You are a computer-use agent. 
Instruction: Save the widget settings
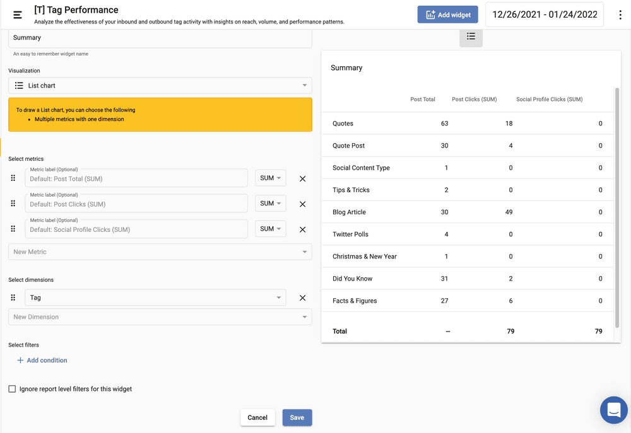(x=297, y=417)
